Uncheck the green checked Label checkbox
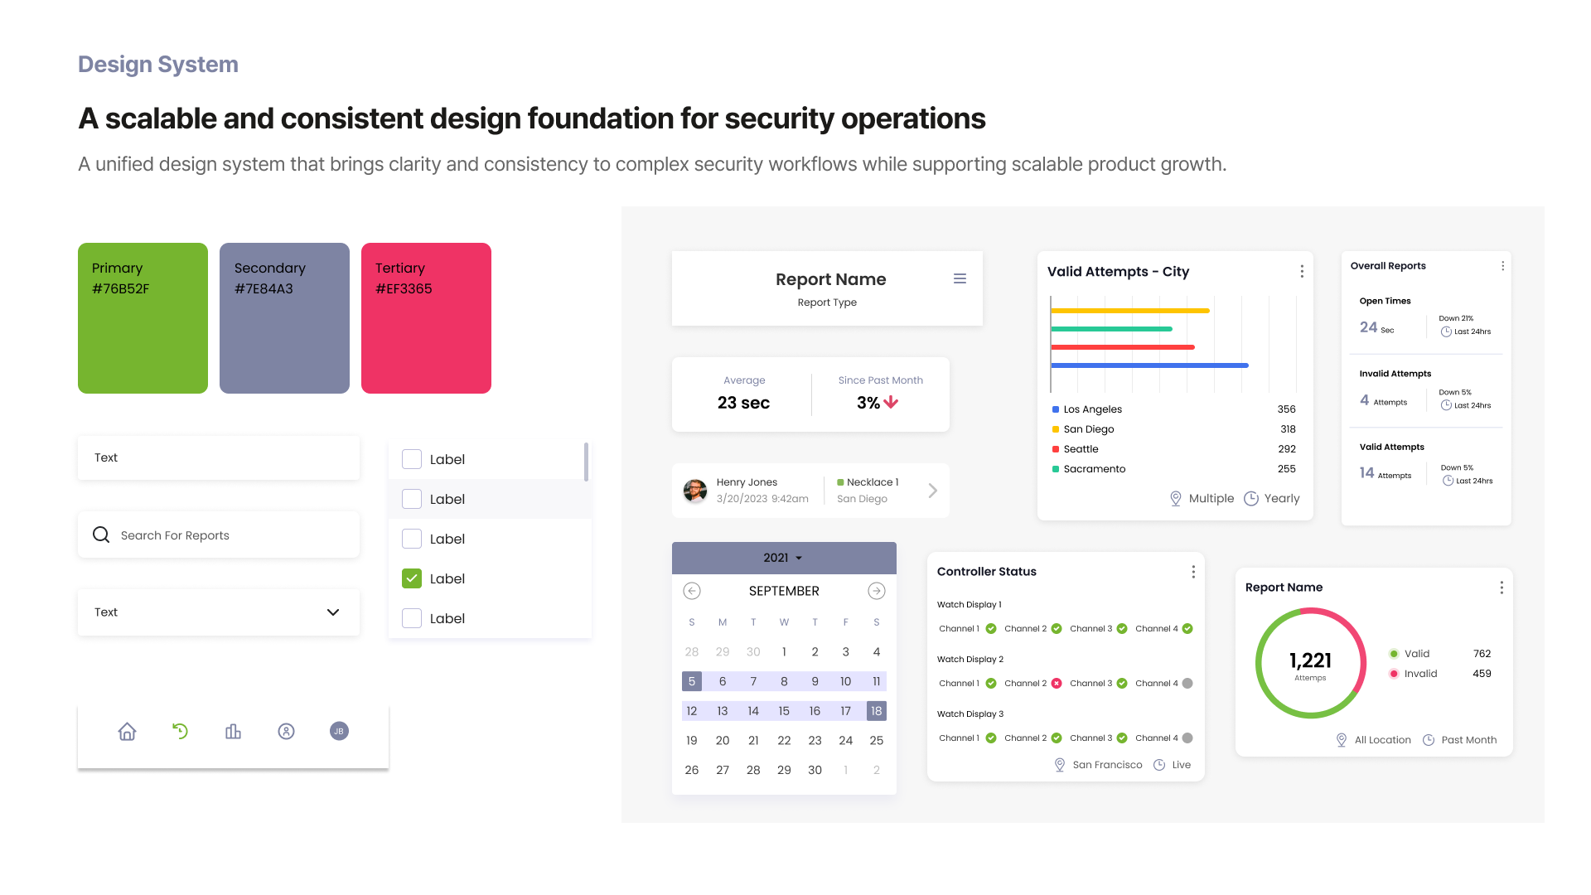Screen dimensions: 1591x895 click(412, 578)
